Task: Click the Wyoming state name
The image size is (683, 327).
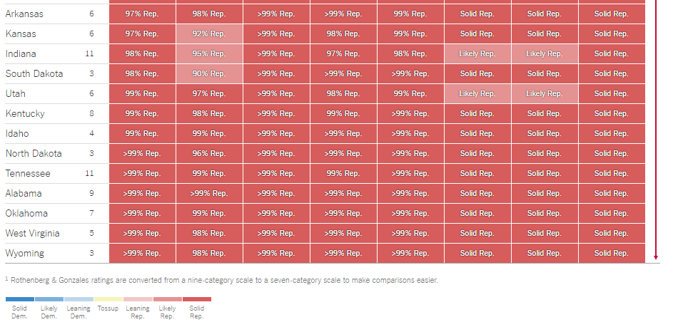Action: 25,254
